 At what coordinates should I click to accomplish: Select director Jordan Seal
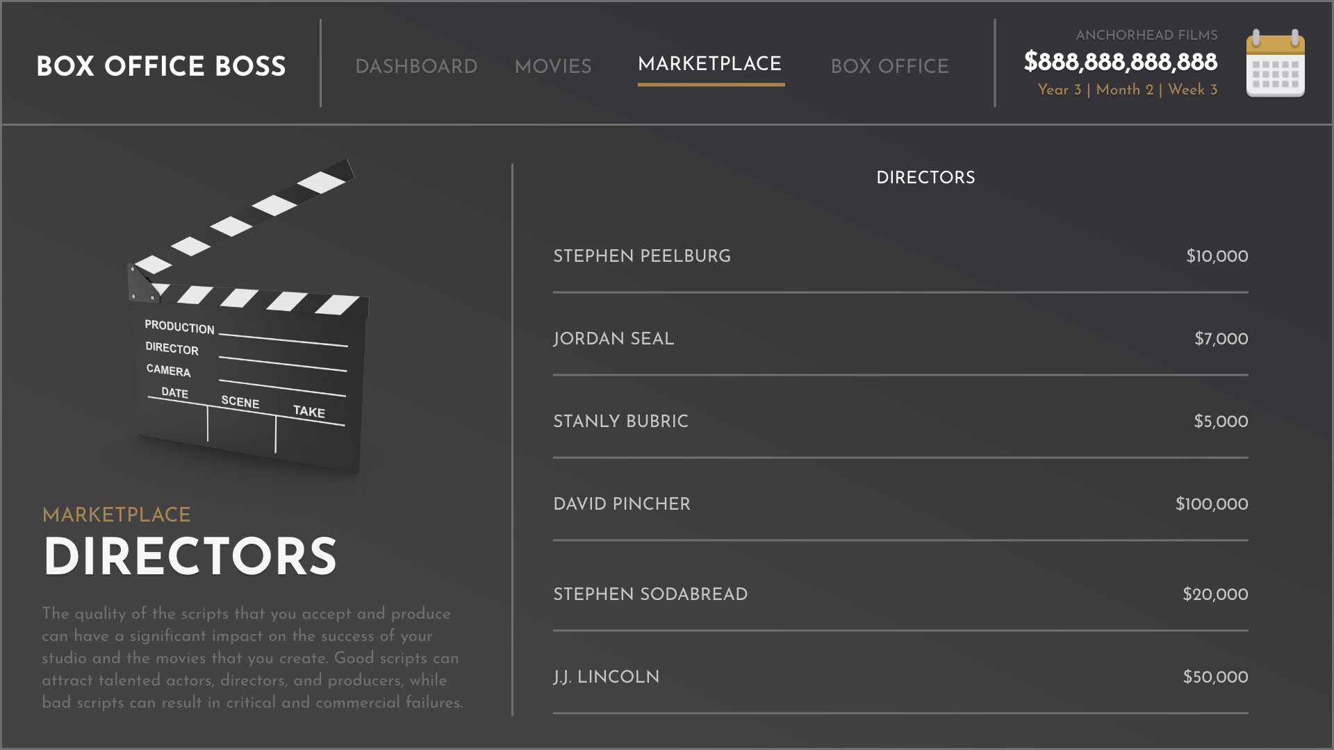pyautogui.click(x=614, y=339)
